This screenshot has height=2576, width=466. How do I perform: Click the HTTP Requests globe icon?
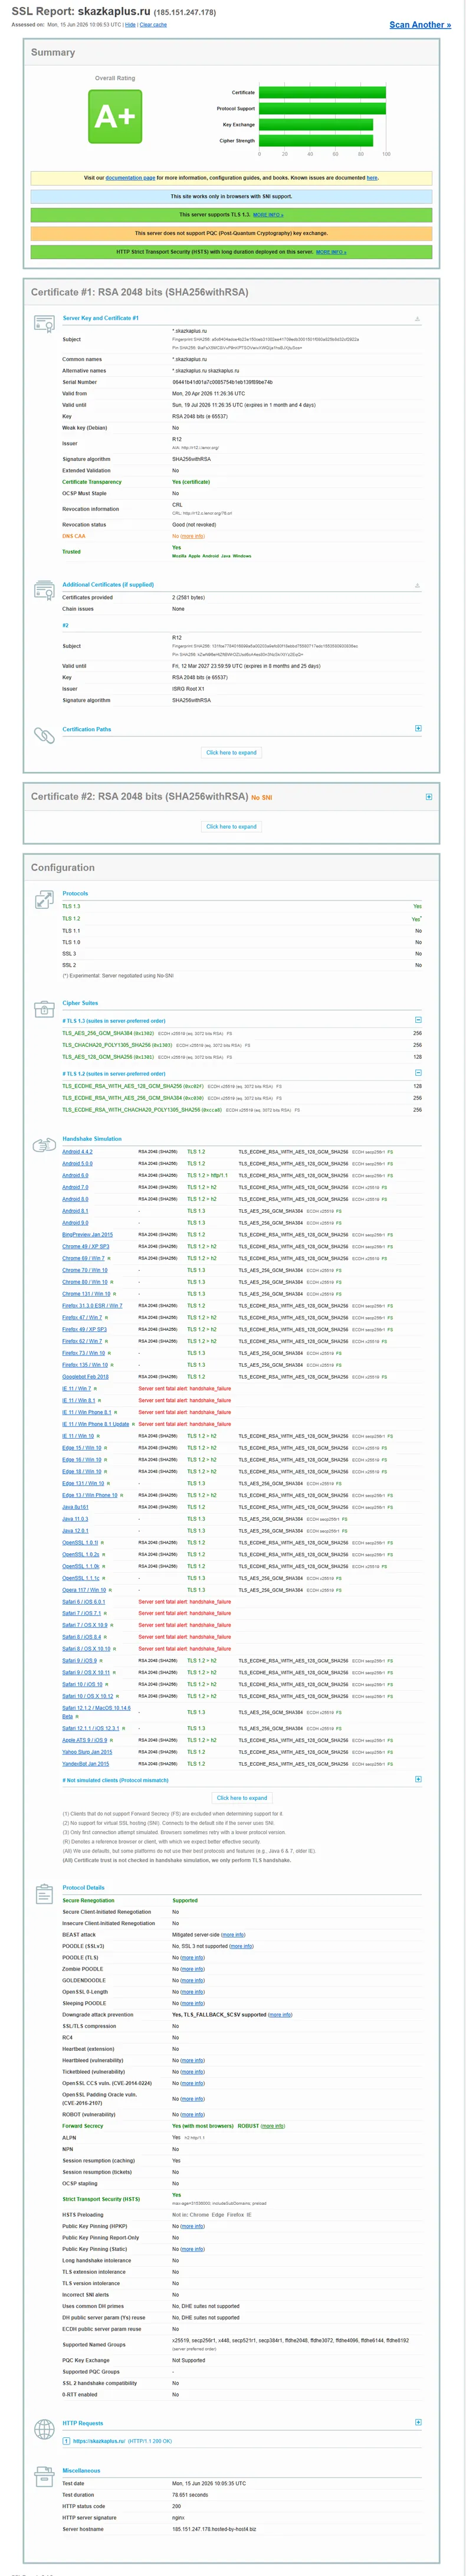[44, 2429]
